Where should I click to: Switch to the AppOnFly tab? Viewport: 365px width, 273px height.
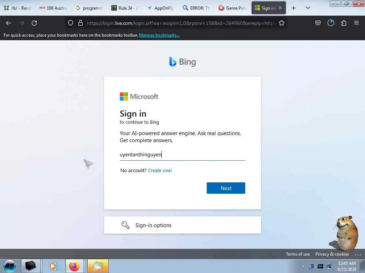[x=161, y=8]
